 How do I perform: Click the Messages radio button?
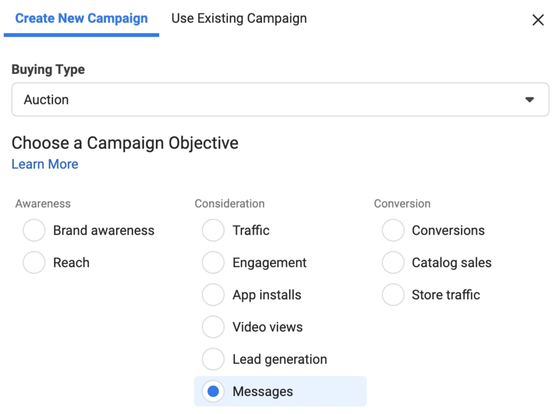213,392
